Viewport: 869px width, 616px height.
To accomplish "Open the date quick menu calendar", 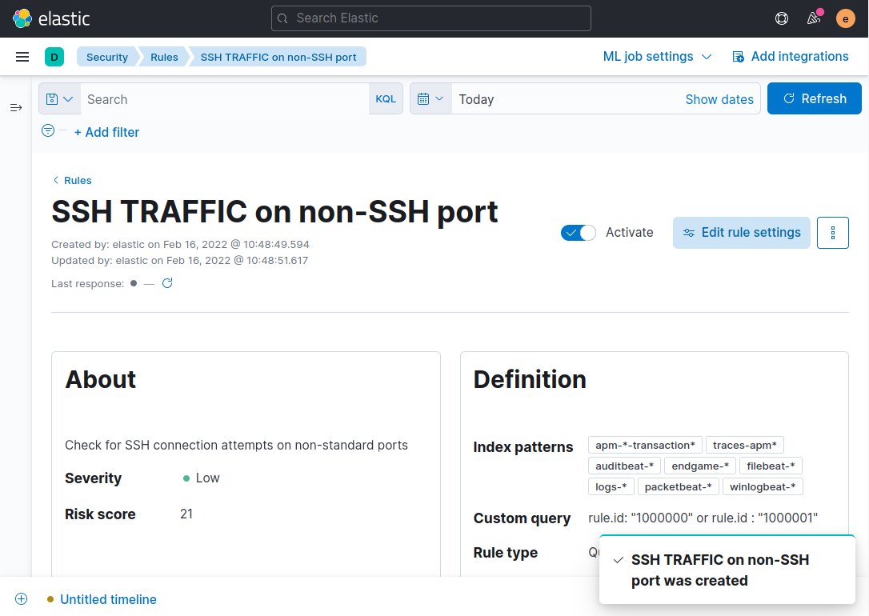I will pos(430,99).
